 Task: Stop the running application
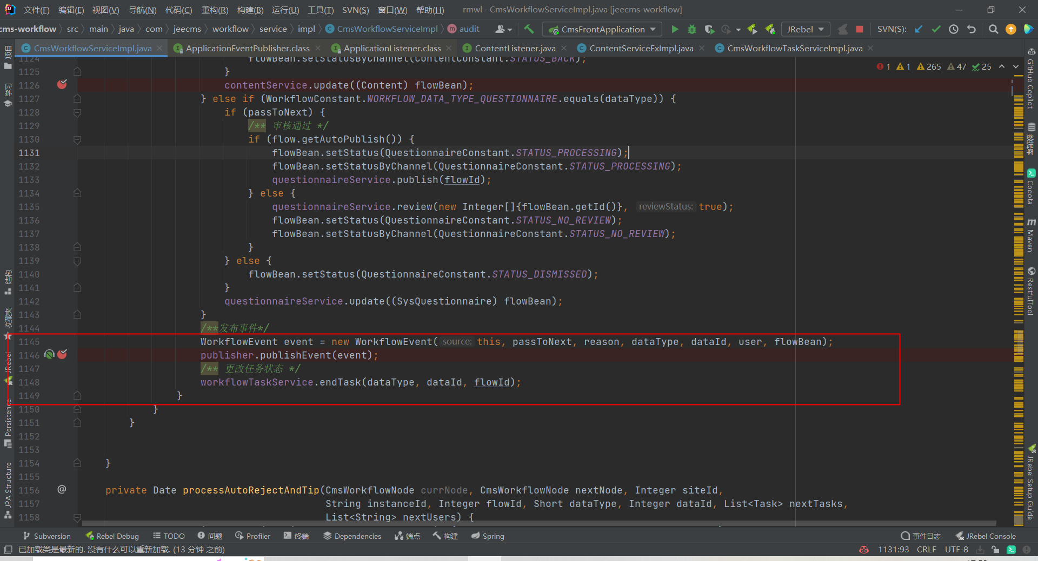pos(860,29)
